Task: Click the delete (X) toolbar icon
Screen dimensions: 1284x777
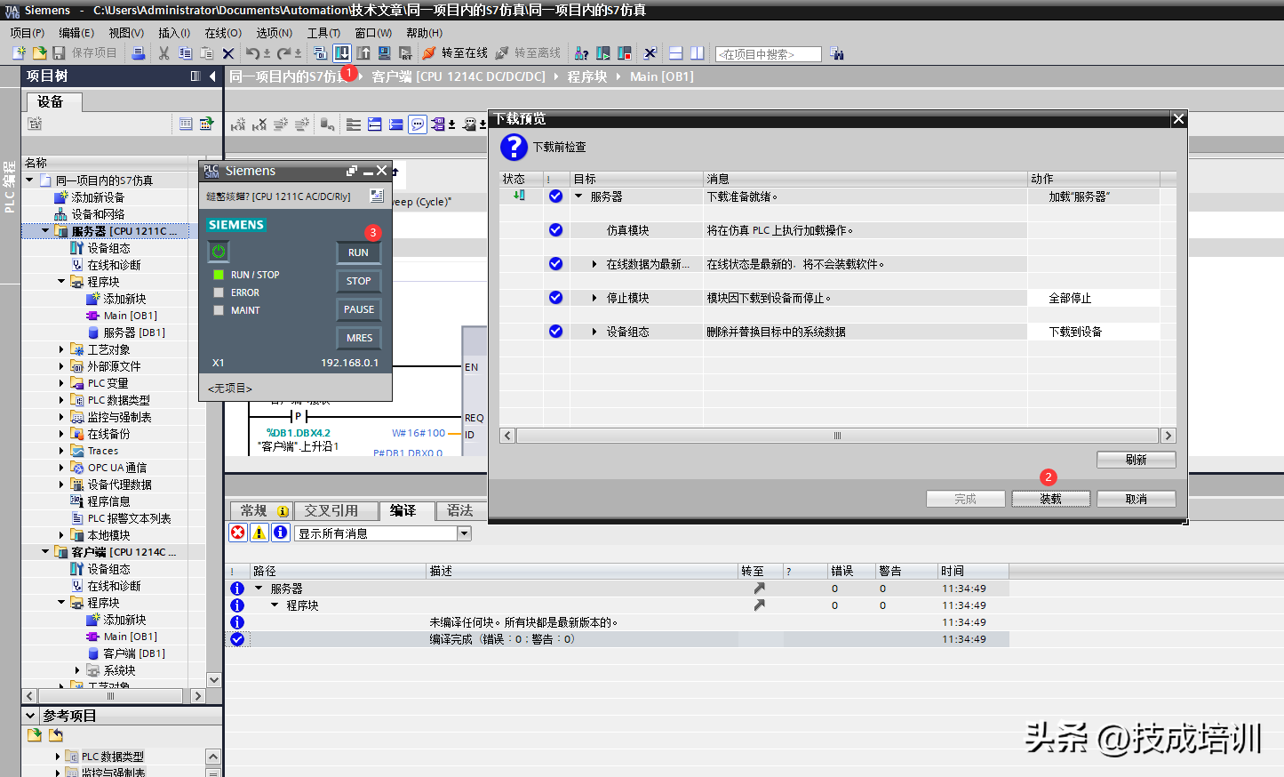Action: tap(227, 53)
